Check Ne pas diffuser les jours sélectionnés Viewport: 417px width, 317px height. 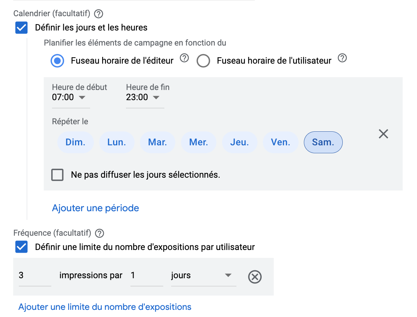pos(57,175)
